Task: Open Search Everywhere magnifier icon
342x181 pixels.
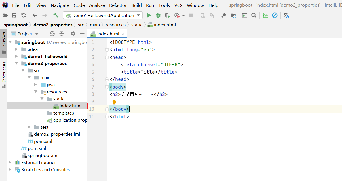Action: coord(254,15)
